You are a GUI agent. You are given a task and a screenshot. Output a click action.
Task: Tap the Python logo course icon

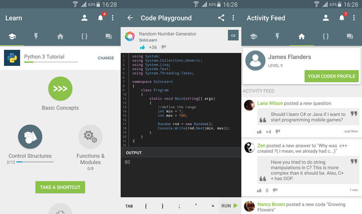12,58
